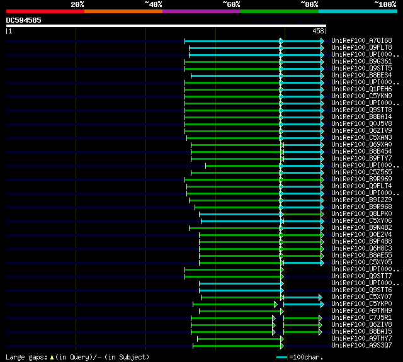This screenshot has height=362, width=403.
Task: Open hit UniRef100_Q9FLT8
Action: tap(361, 47)
